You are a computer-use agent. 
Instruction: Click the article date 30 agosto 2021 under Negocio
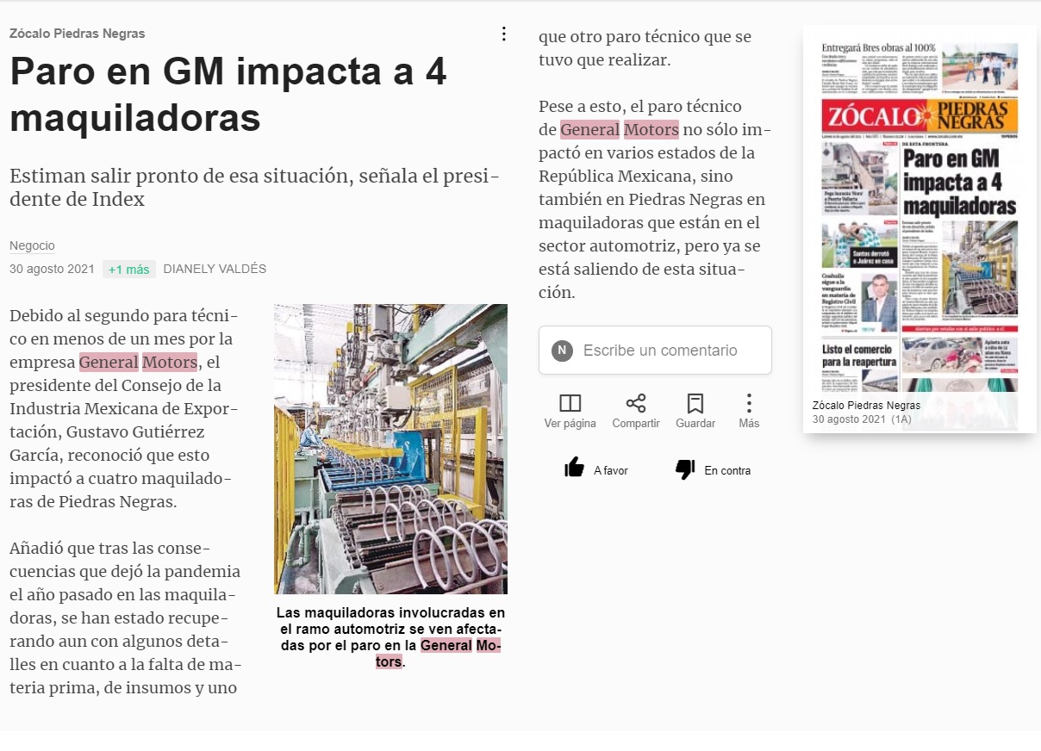(52, 270)
